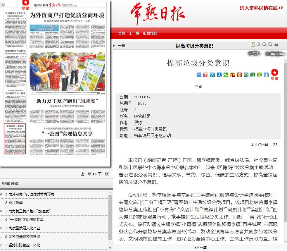
Task: Reset text size with the plain magnifier
Action: [264, 44]
